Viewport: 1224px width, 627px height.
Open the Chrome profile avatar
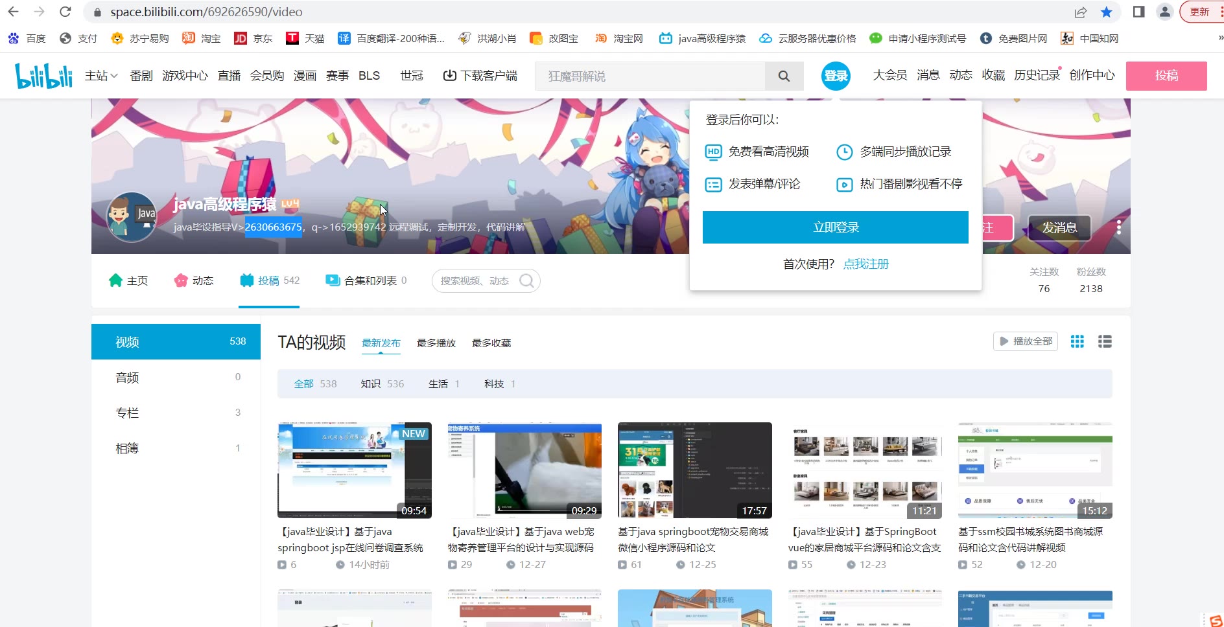point(1165,12)
